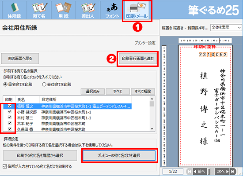Open the 住所録 address book tab
Image resolution: width=243 pixels, height=176 pixels.
click(15, 10)
